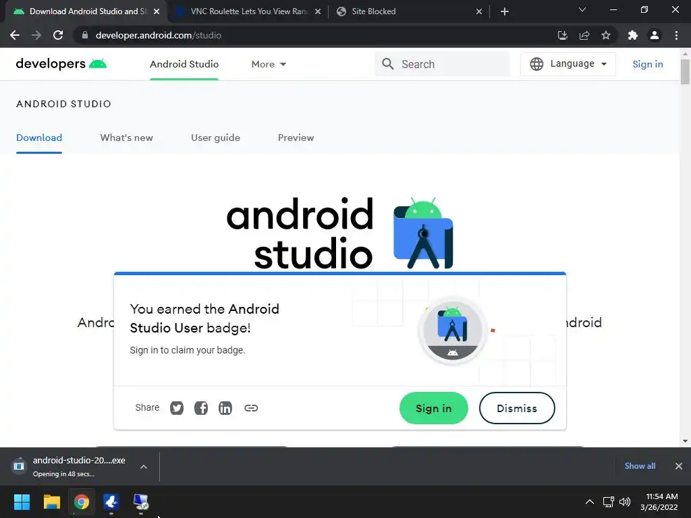Share badge on Facebook
The image size is (691, 518).
201,408
